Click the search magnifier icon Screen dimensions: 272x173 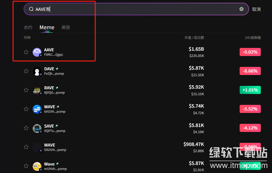click(31, 9)
